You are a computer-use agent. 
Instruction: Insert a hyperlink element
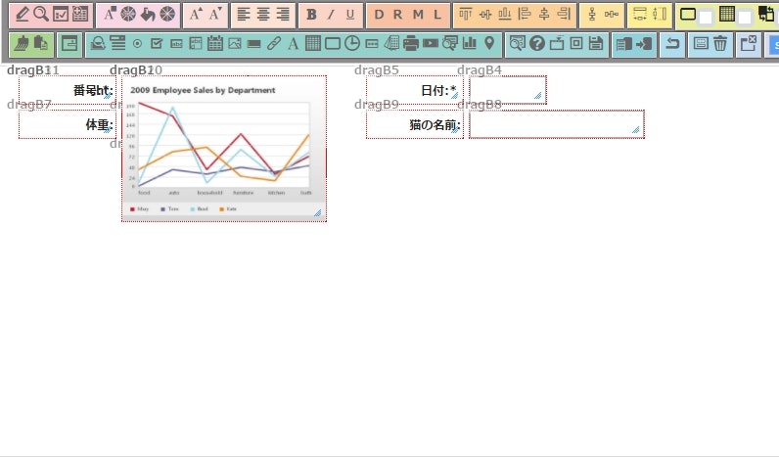(274, 44)
